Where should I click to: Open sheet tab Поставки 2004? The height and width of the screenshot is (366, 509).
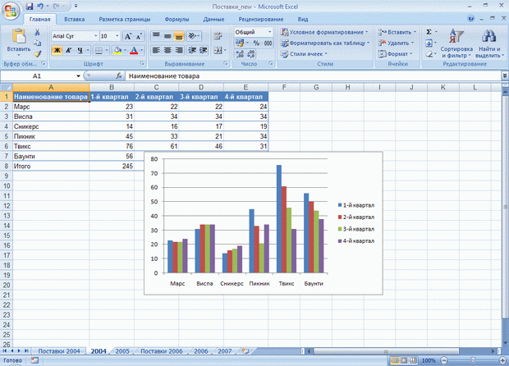point(59,351)
